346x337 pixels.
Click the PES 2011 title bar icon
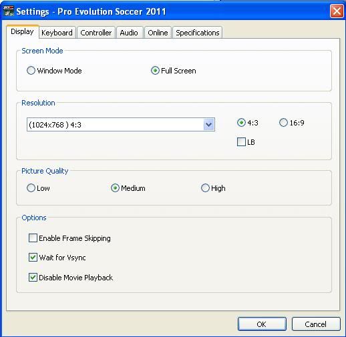pos(9,11)
